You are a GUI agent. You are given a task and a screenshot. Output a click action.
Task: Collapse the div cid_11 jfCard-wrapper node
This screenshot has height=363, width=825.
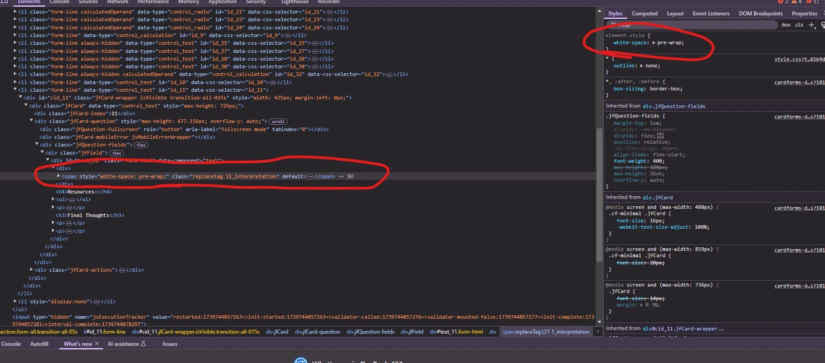coord(20,98)
